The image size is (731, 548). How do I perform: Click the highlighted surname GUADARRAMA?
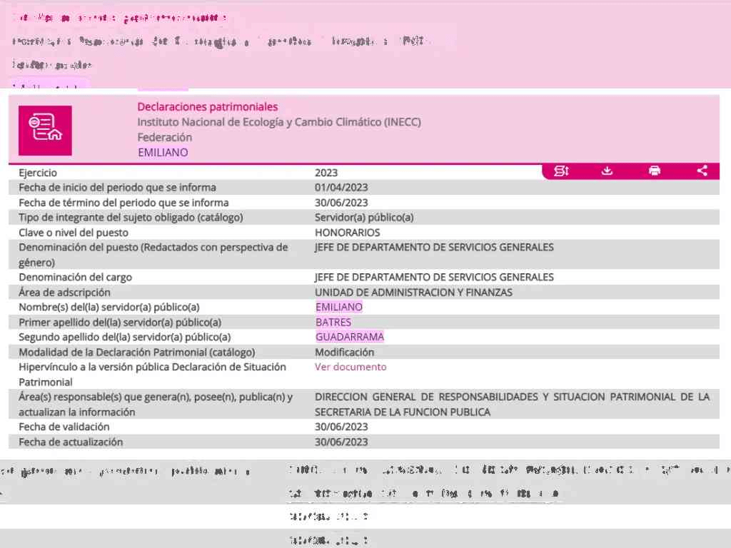click(x=350, y=337)
